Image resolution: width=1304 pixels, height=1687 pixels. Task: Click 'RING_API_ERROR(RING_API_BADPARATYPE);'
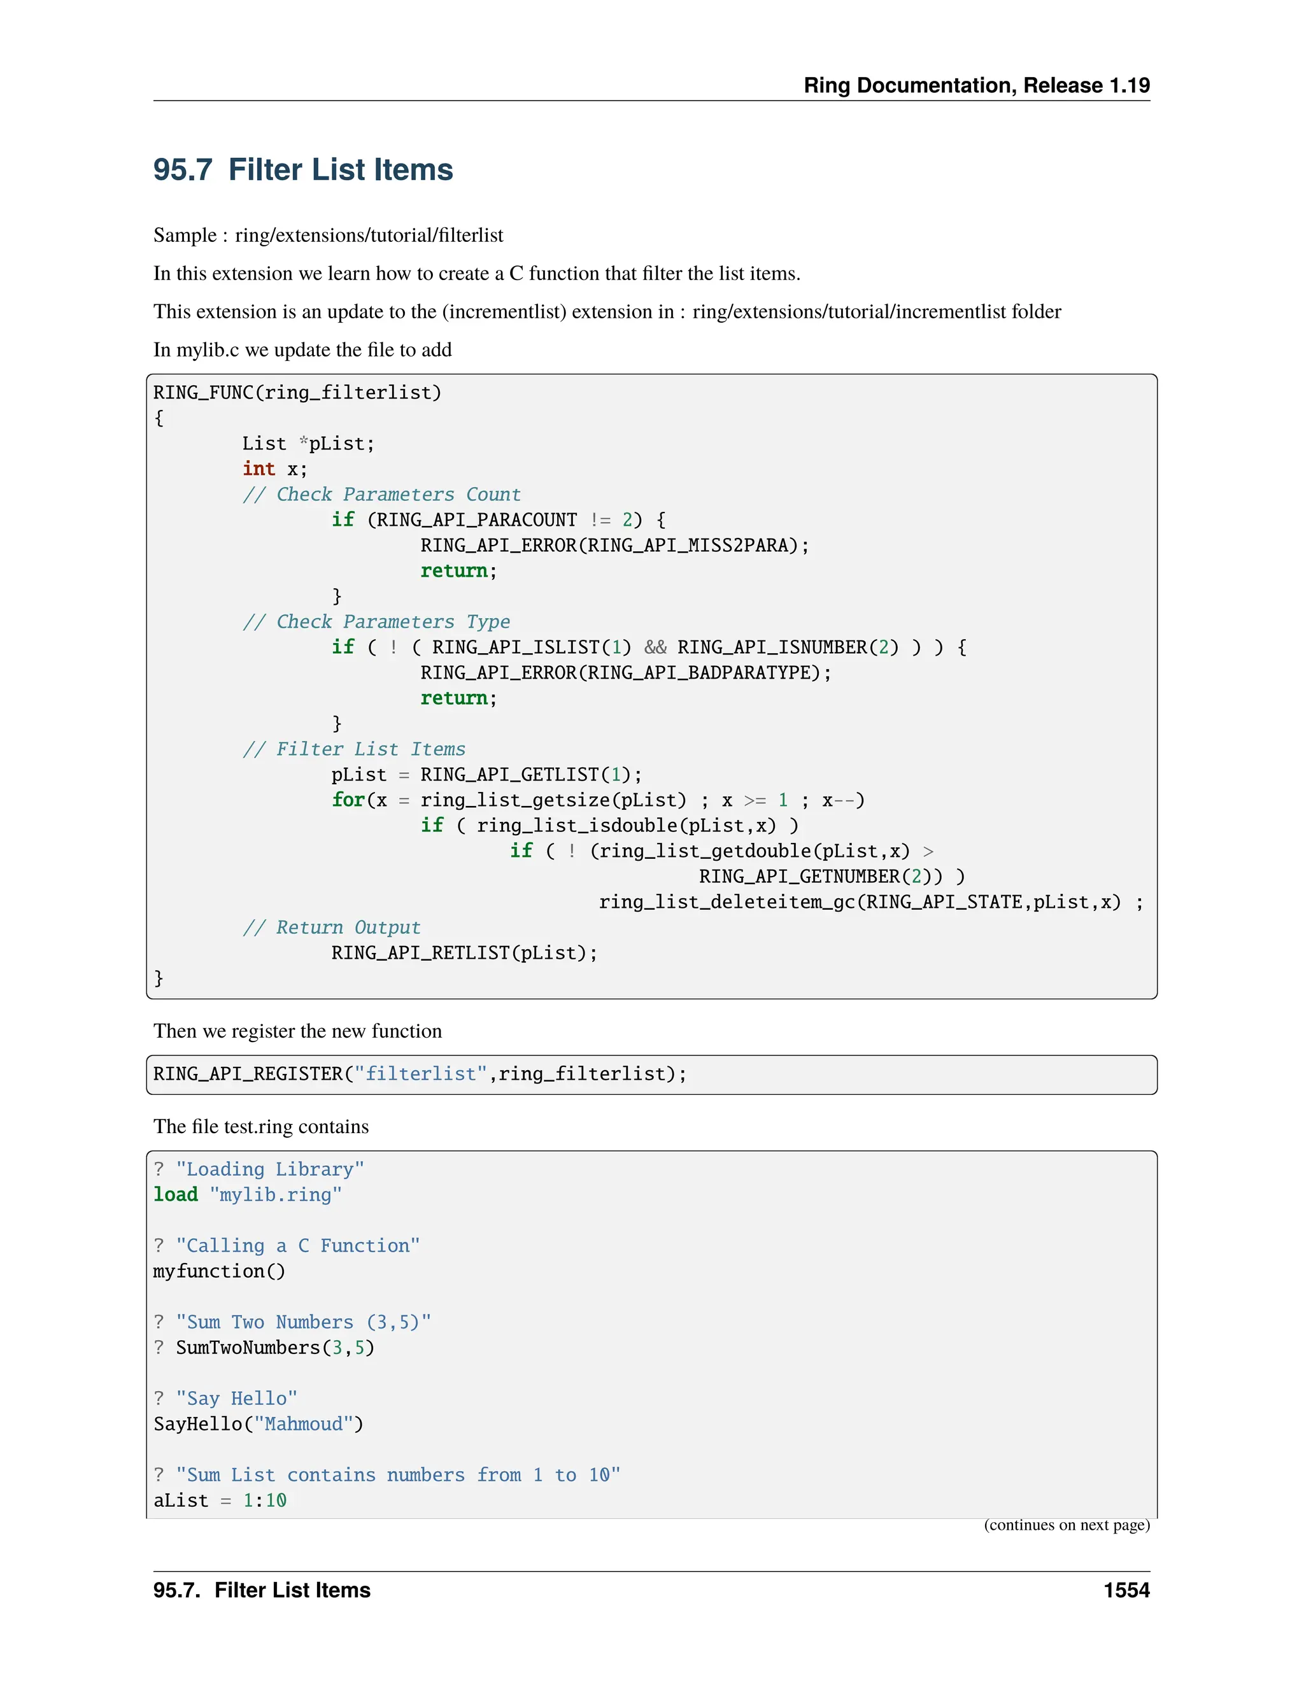point(627,673)
